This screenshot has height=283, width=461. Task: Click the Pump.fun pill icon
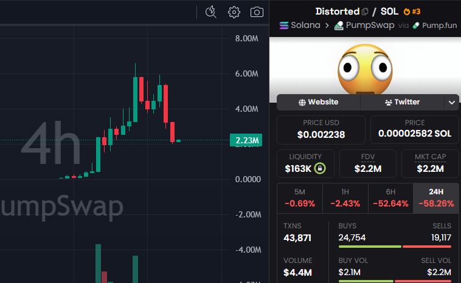pyautogui.click(x=416, y=26)
